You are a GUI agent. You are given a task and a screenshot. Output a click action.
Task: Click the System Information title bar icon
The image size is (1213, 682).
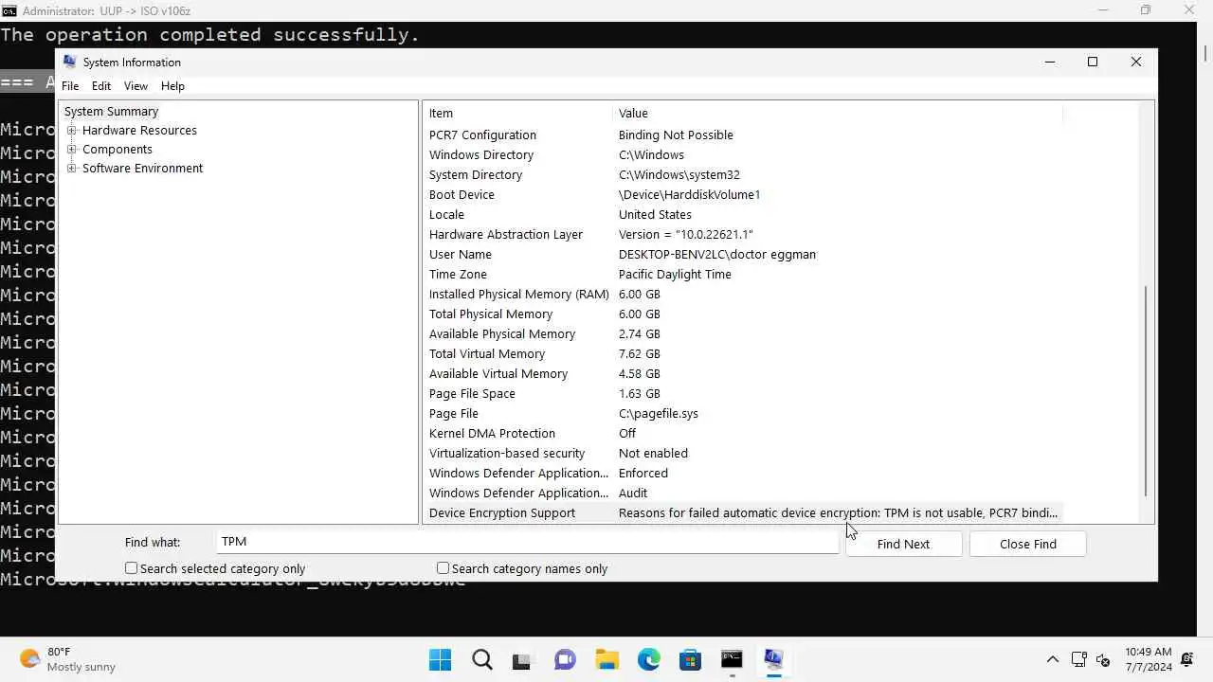point(69,62)
